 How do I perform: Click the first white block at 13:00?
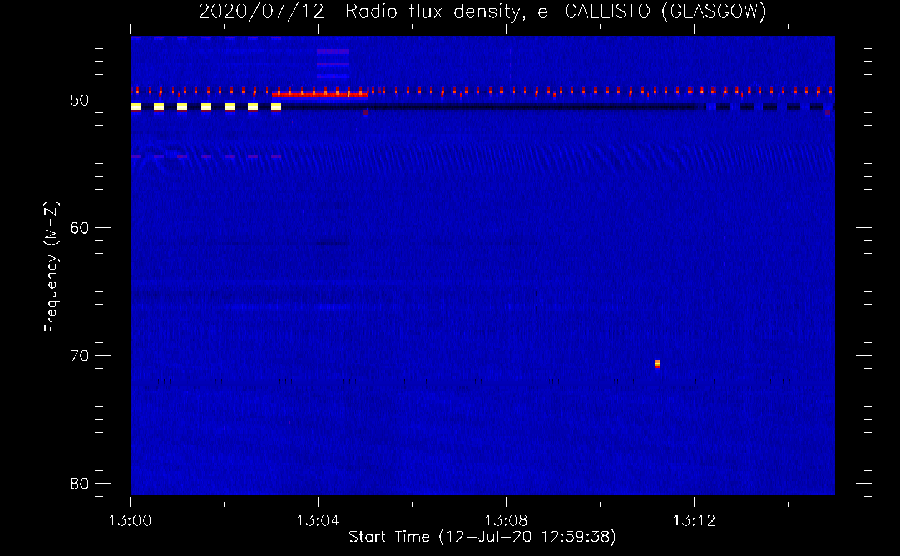136,107
